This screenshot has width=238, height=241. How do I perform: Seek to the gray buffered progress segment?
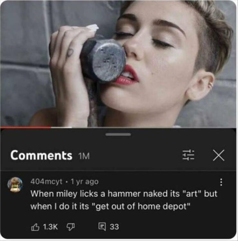pyautogui.click(x=61, y=127)
